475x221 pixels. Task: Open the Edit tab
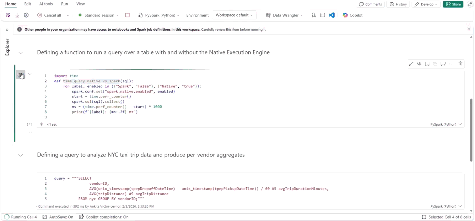click(x=28, y=4)
